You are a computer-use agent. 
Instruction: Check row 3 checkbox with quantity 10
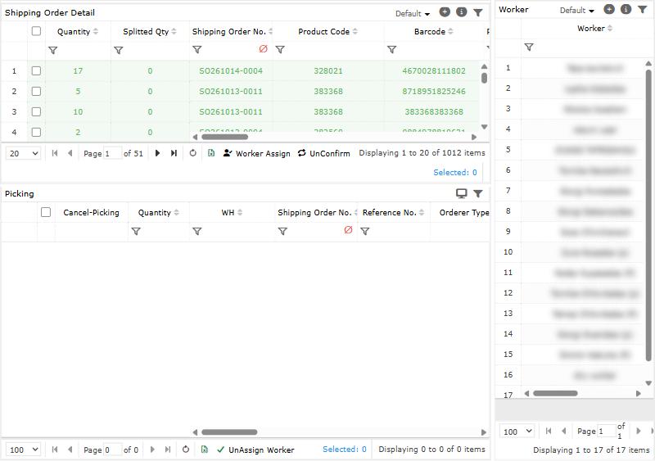click(36, 111)
